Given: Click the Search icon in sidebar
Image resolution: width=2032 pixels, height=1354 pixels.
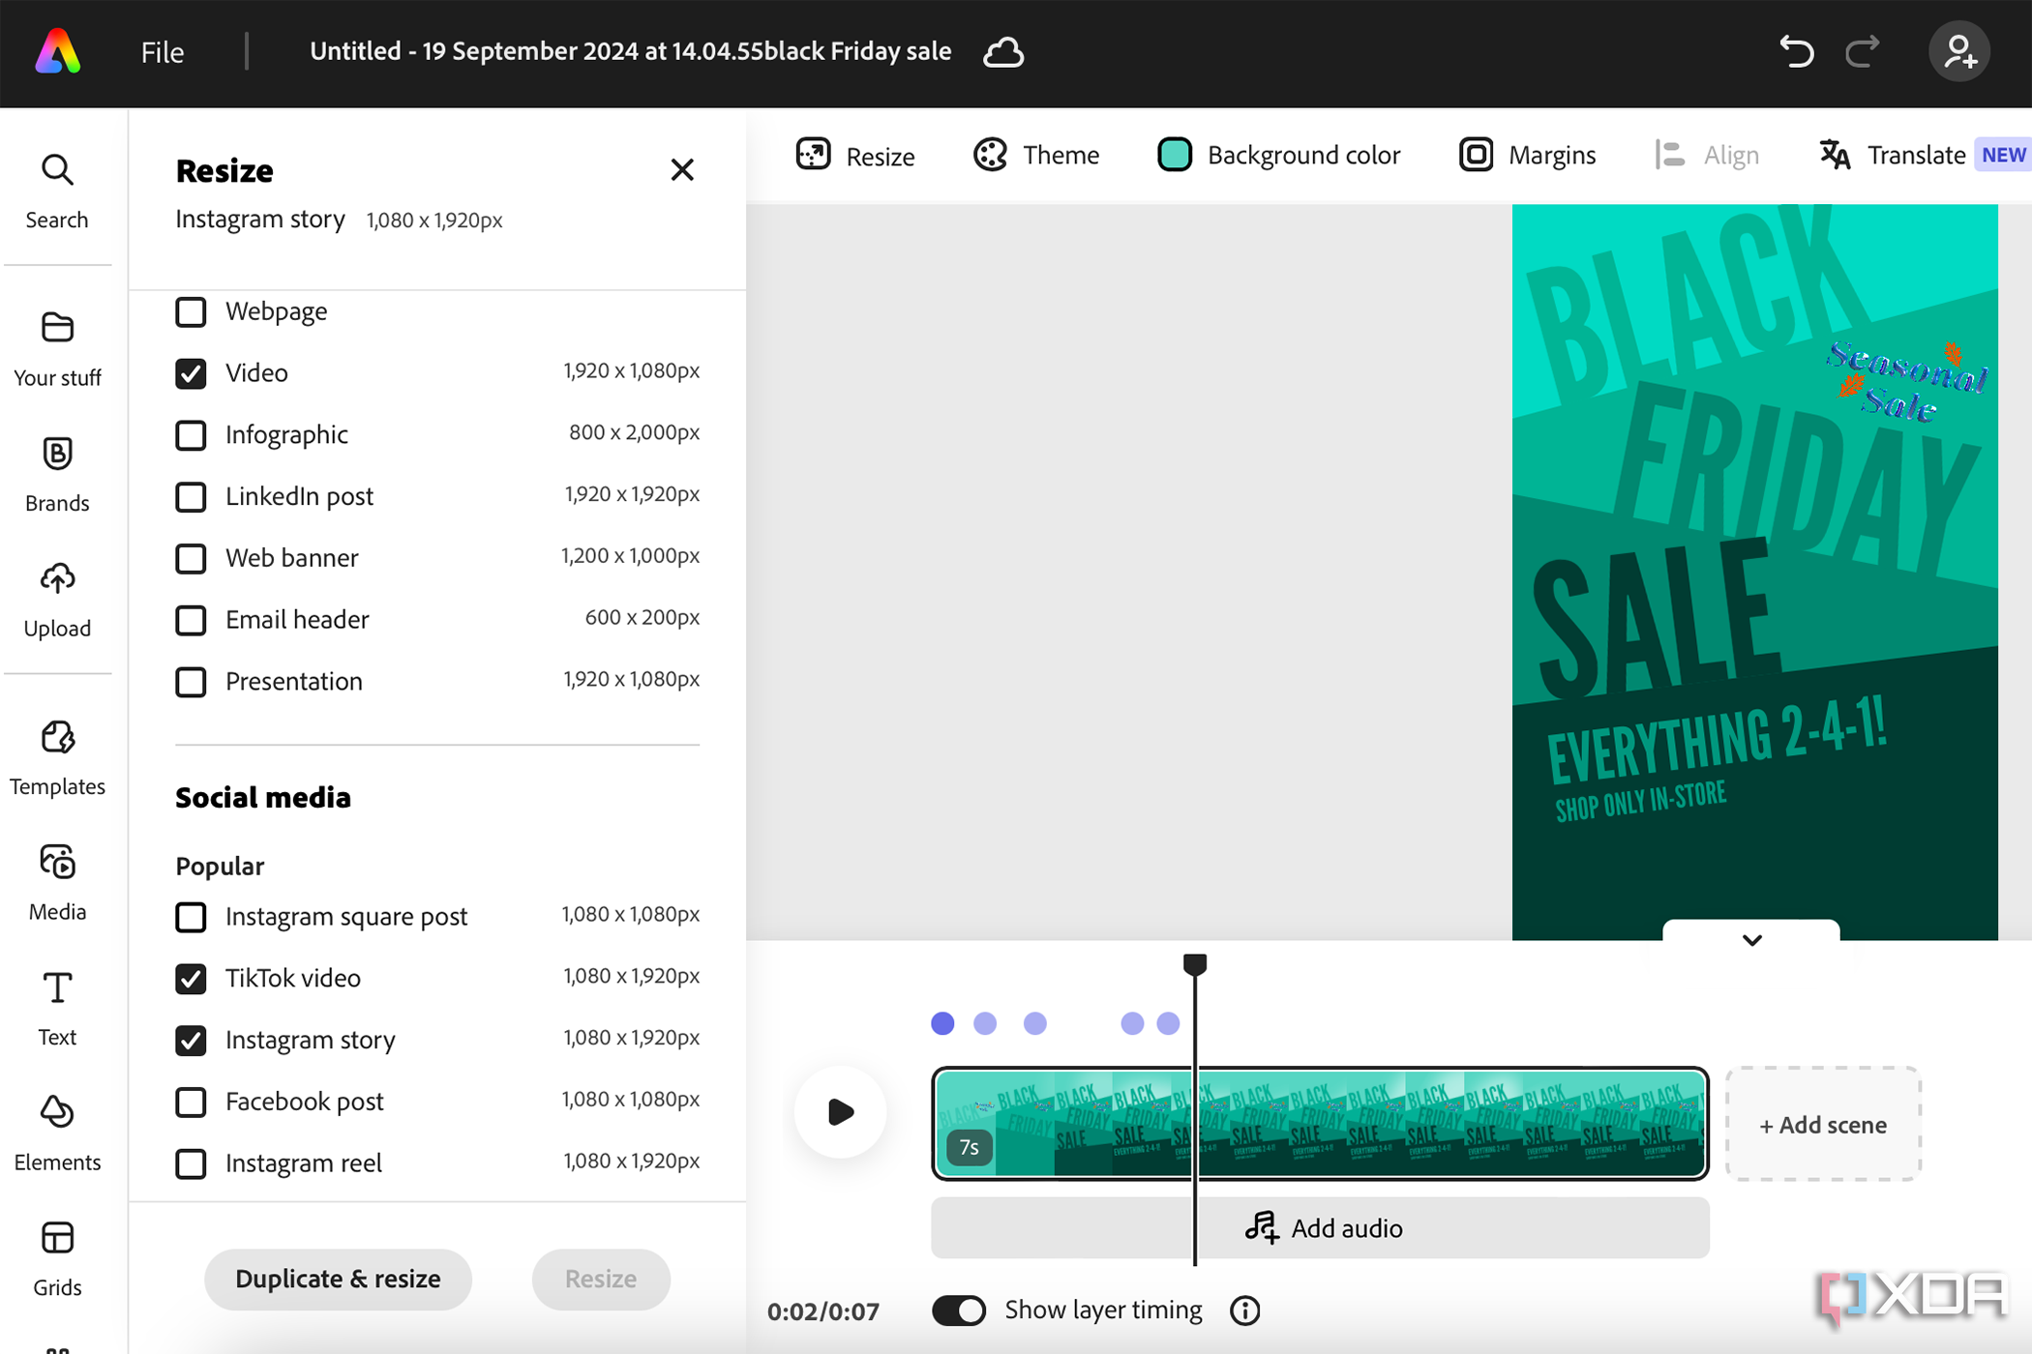Looking at the screenshot, I should pyautogui.click(x=57, y=169).
